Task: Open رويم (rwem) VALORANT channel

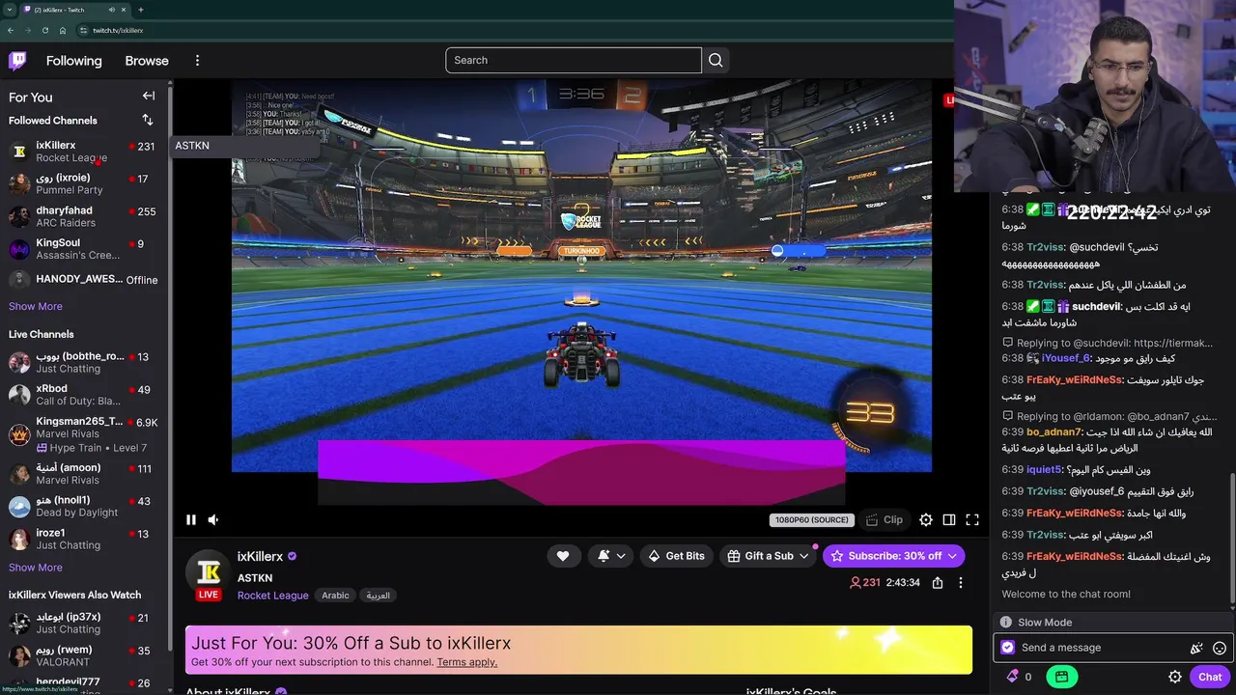Action: coord(83,656)
